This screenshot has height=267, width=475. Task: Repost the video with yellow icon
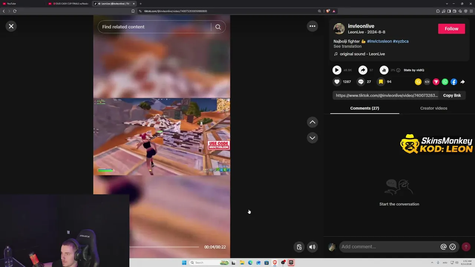point(418,82)
